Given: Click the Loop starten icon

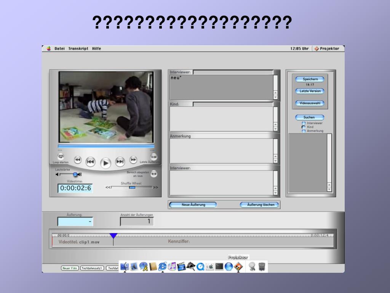Looking at the screenshot, I should click(61, 157).
